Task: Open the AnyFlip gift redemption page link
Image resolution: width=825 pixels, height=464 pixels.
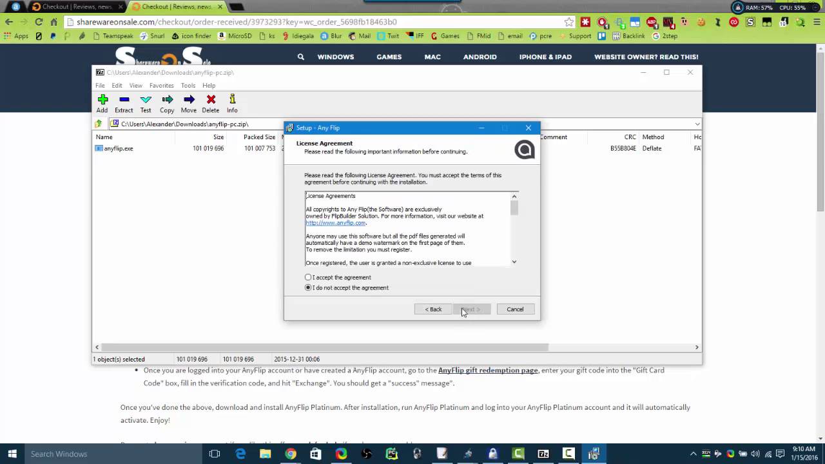Action: (488, 371)
